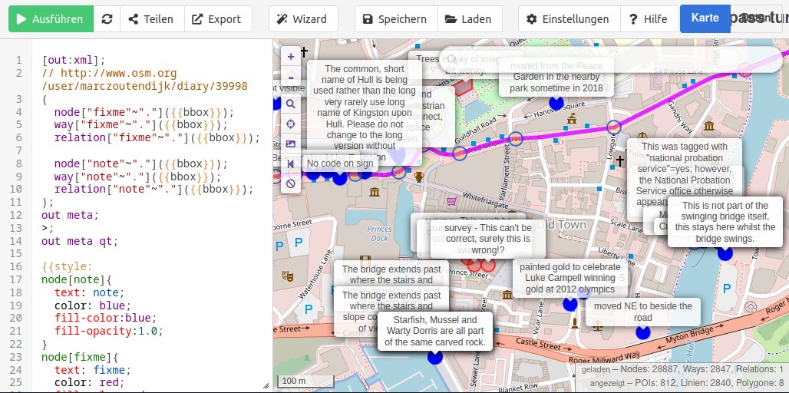Click the editor resize handle at corner
789x393 pixels.
[x=266, y=386]
